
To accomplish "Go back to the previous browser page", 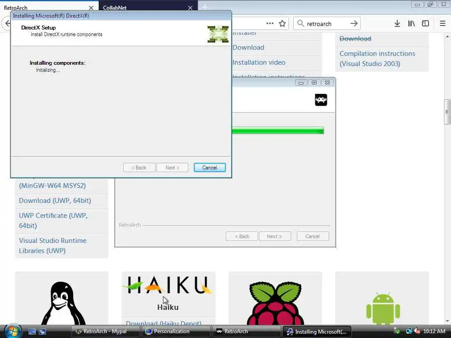I will coord(7,24).
